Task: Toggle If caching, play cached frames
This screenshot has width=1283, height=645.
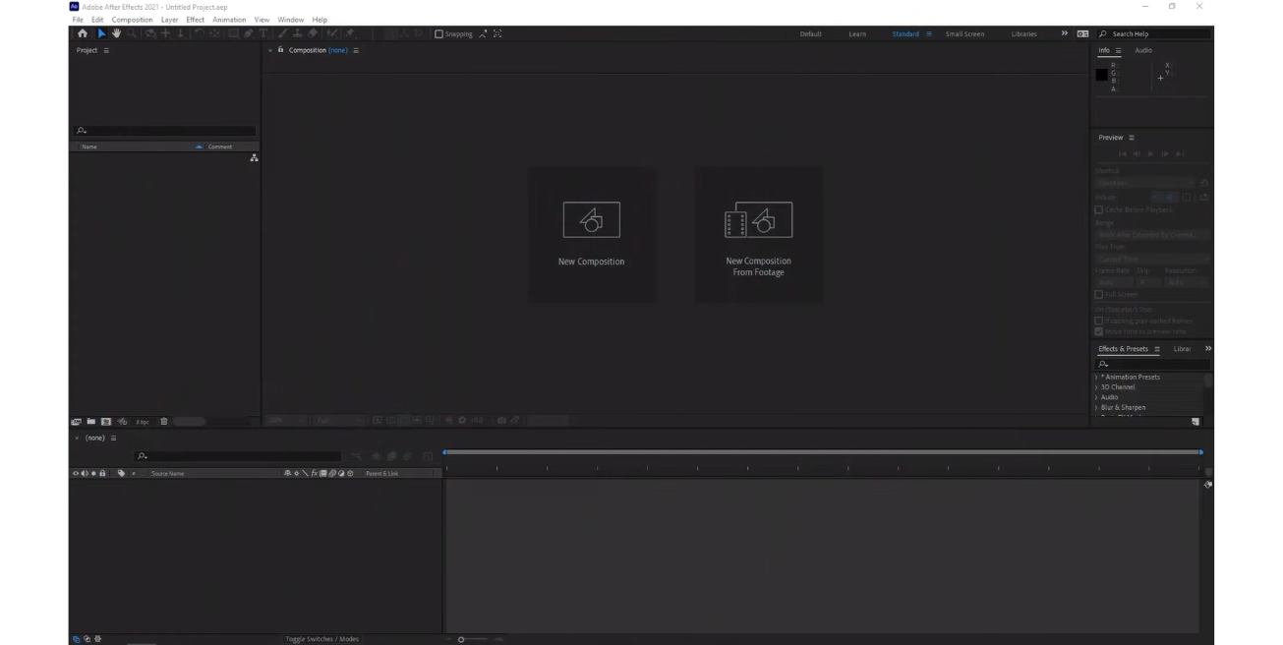Action: point(1099,321)
